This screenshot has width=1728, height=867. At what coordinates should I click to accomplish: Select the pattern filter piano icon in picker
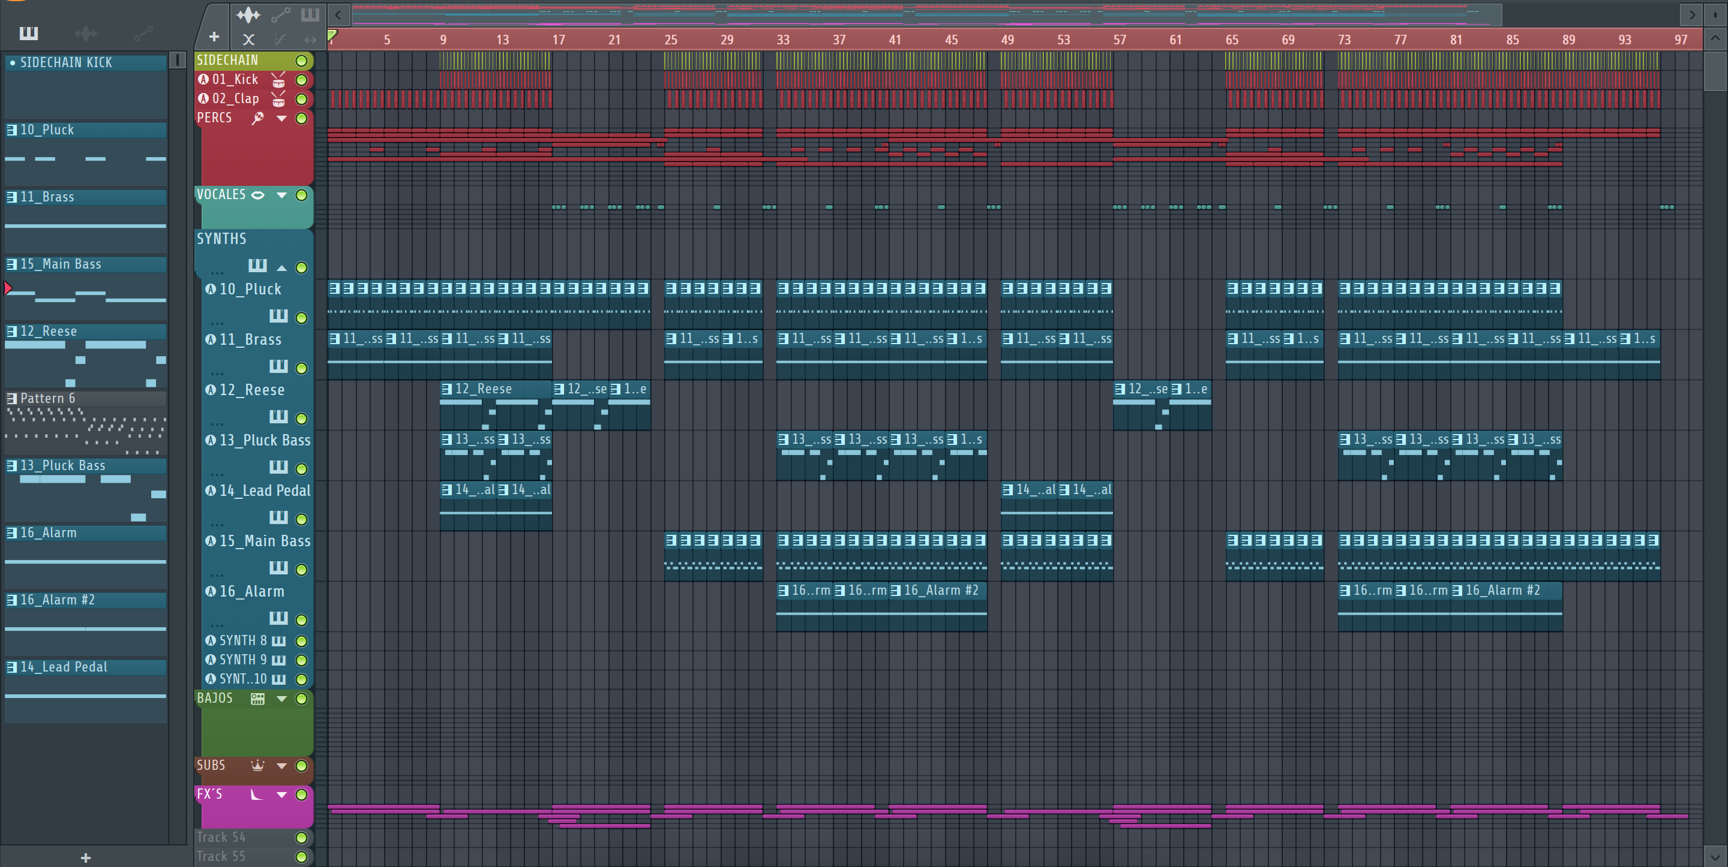coord(28,33)
